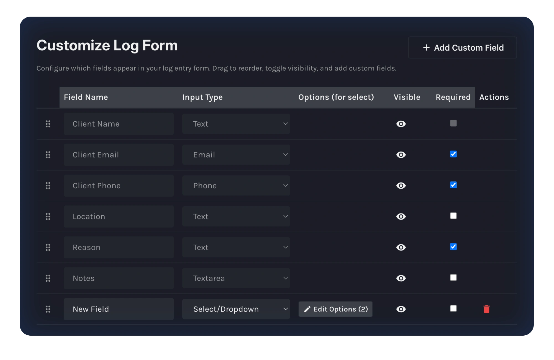Click the Options (for select) column header
The height and width of the screenshot is (360, 554).
336,97
